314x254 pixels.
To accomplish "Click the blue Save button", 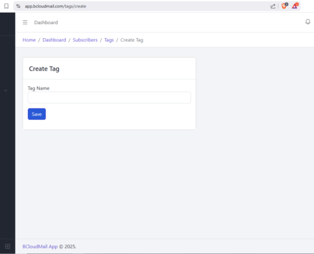I will 37,114.
